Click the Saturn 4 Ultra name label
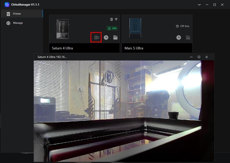230x163 pixels. tap(62, 48)
